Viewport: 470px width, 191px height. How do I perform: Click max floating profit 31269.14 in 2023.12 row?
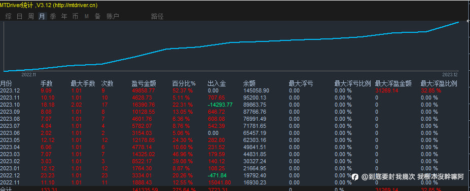click(x=387, y=90)
